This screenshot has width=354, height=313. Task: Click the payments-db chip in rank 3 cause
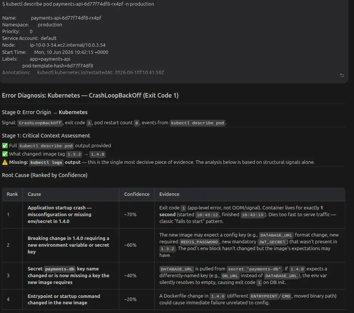coord(60,269)
